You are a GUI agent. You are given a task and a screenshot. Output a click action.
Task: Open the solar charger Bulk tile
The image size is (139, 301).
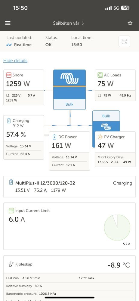(106, 121)
